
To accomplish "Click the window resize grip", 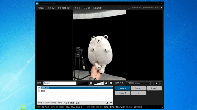I will (x=162, y=108).
